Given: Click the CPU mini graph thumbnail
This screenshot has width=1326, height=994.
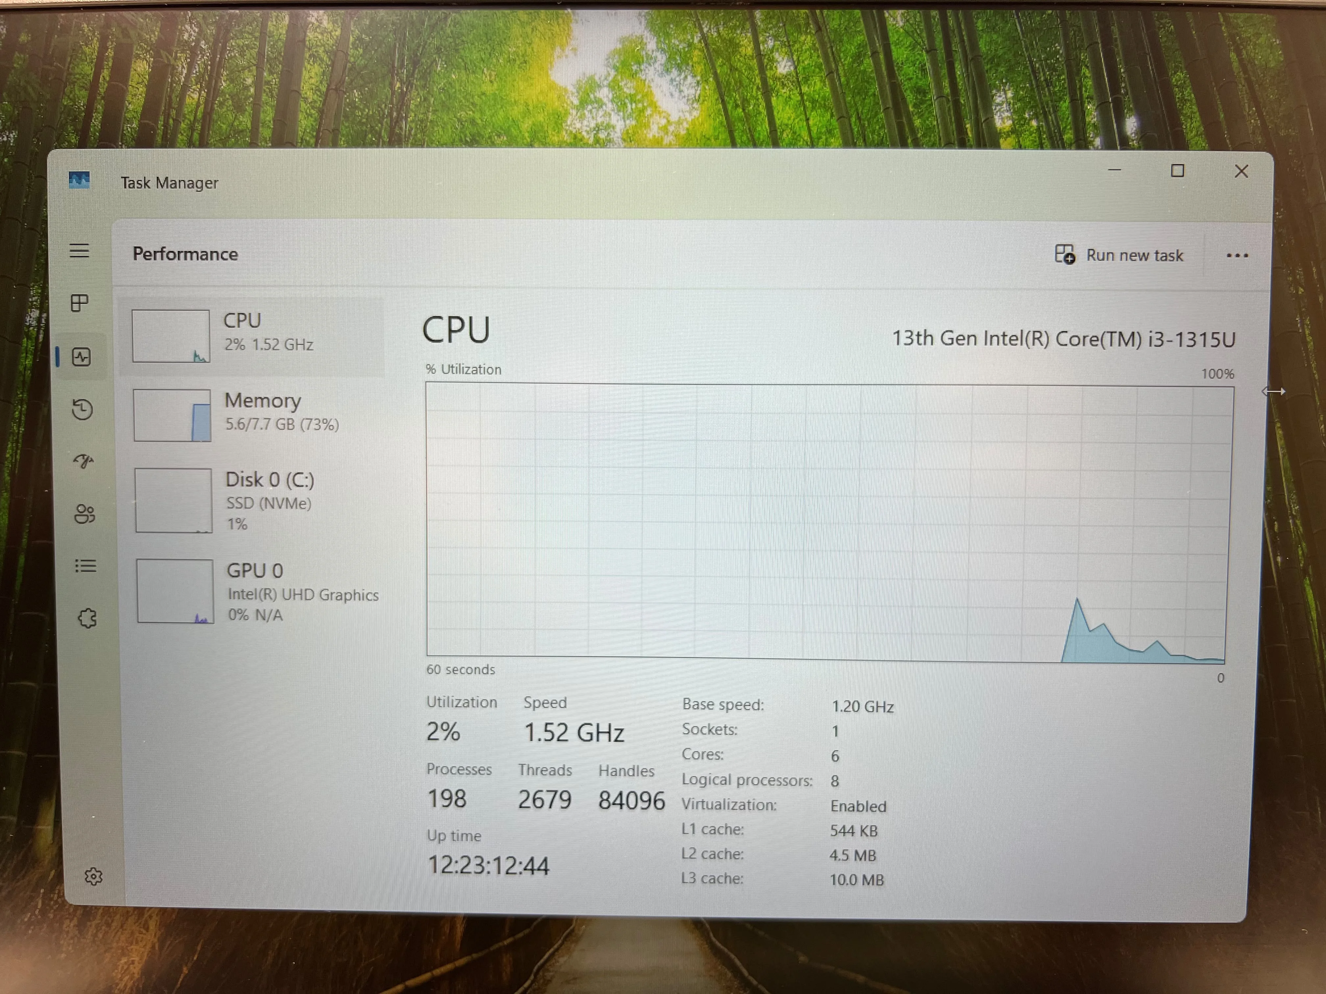Looking at the screenshot, I should [x=171, y=336].
